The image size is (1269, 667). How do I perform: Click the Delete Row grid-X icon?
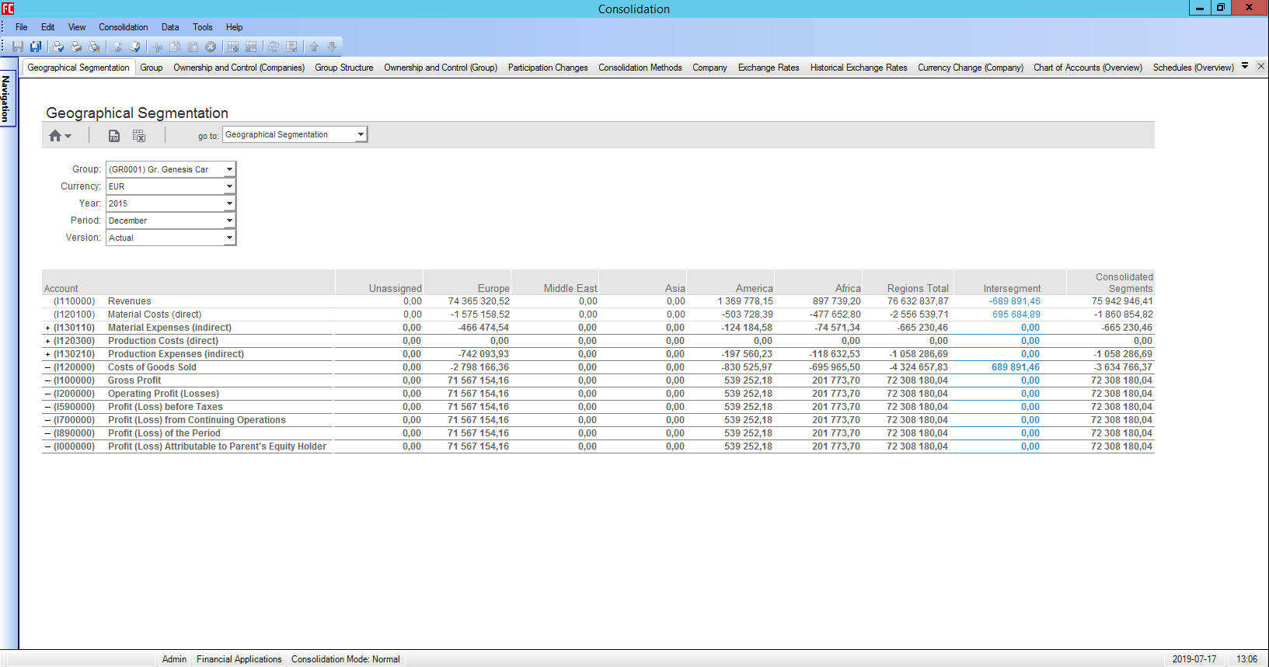tap(251, 47)
